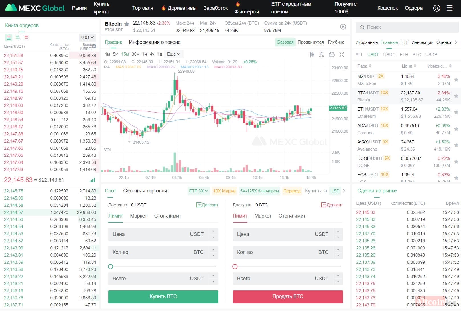
Task: Open the ETF 3X dropdown
Action: [x=199, y=191]
